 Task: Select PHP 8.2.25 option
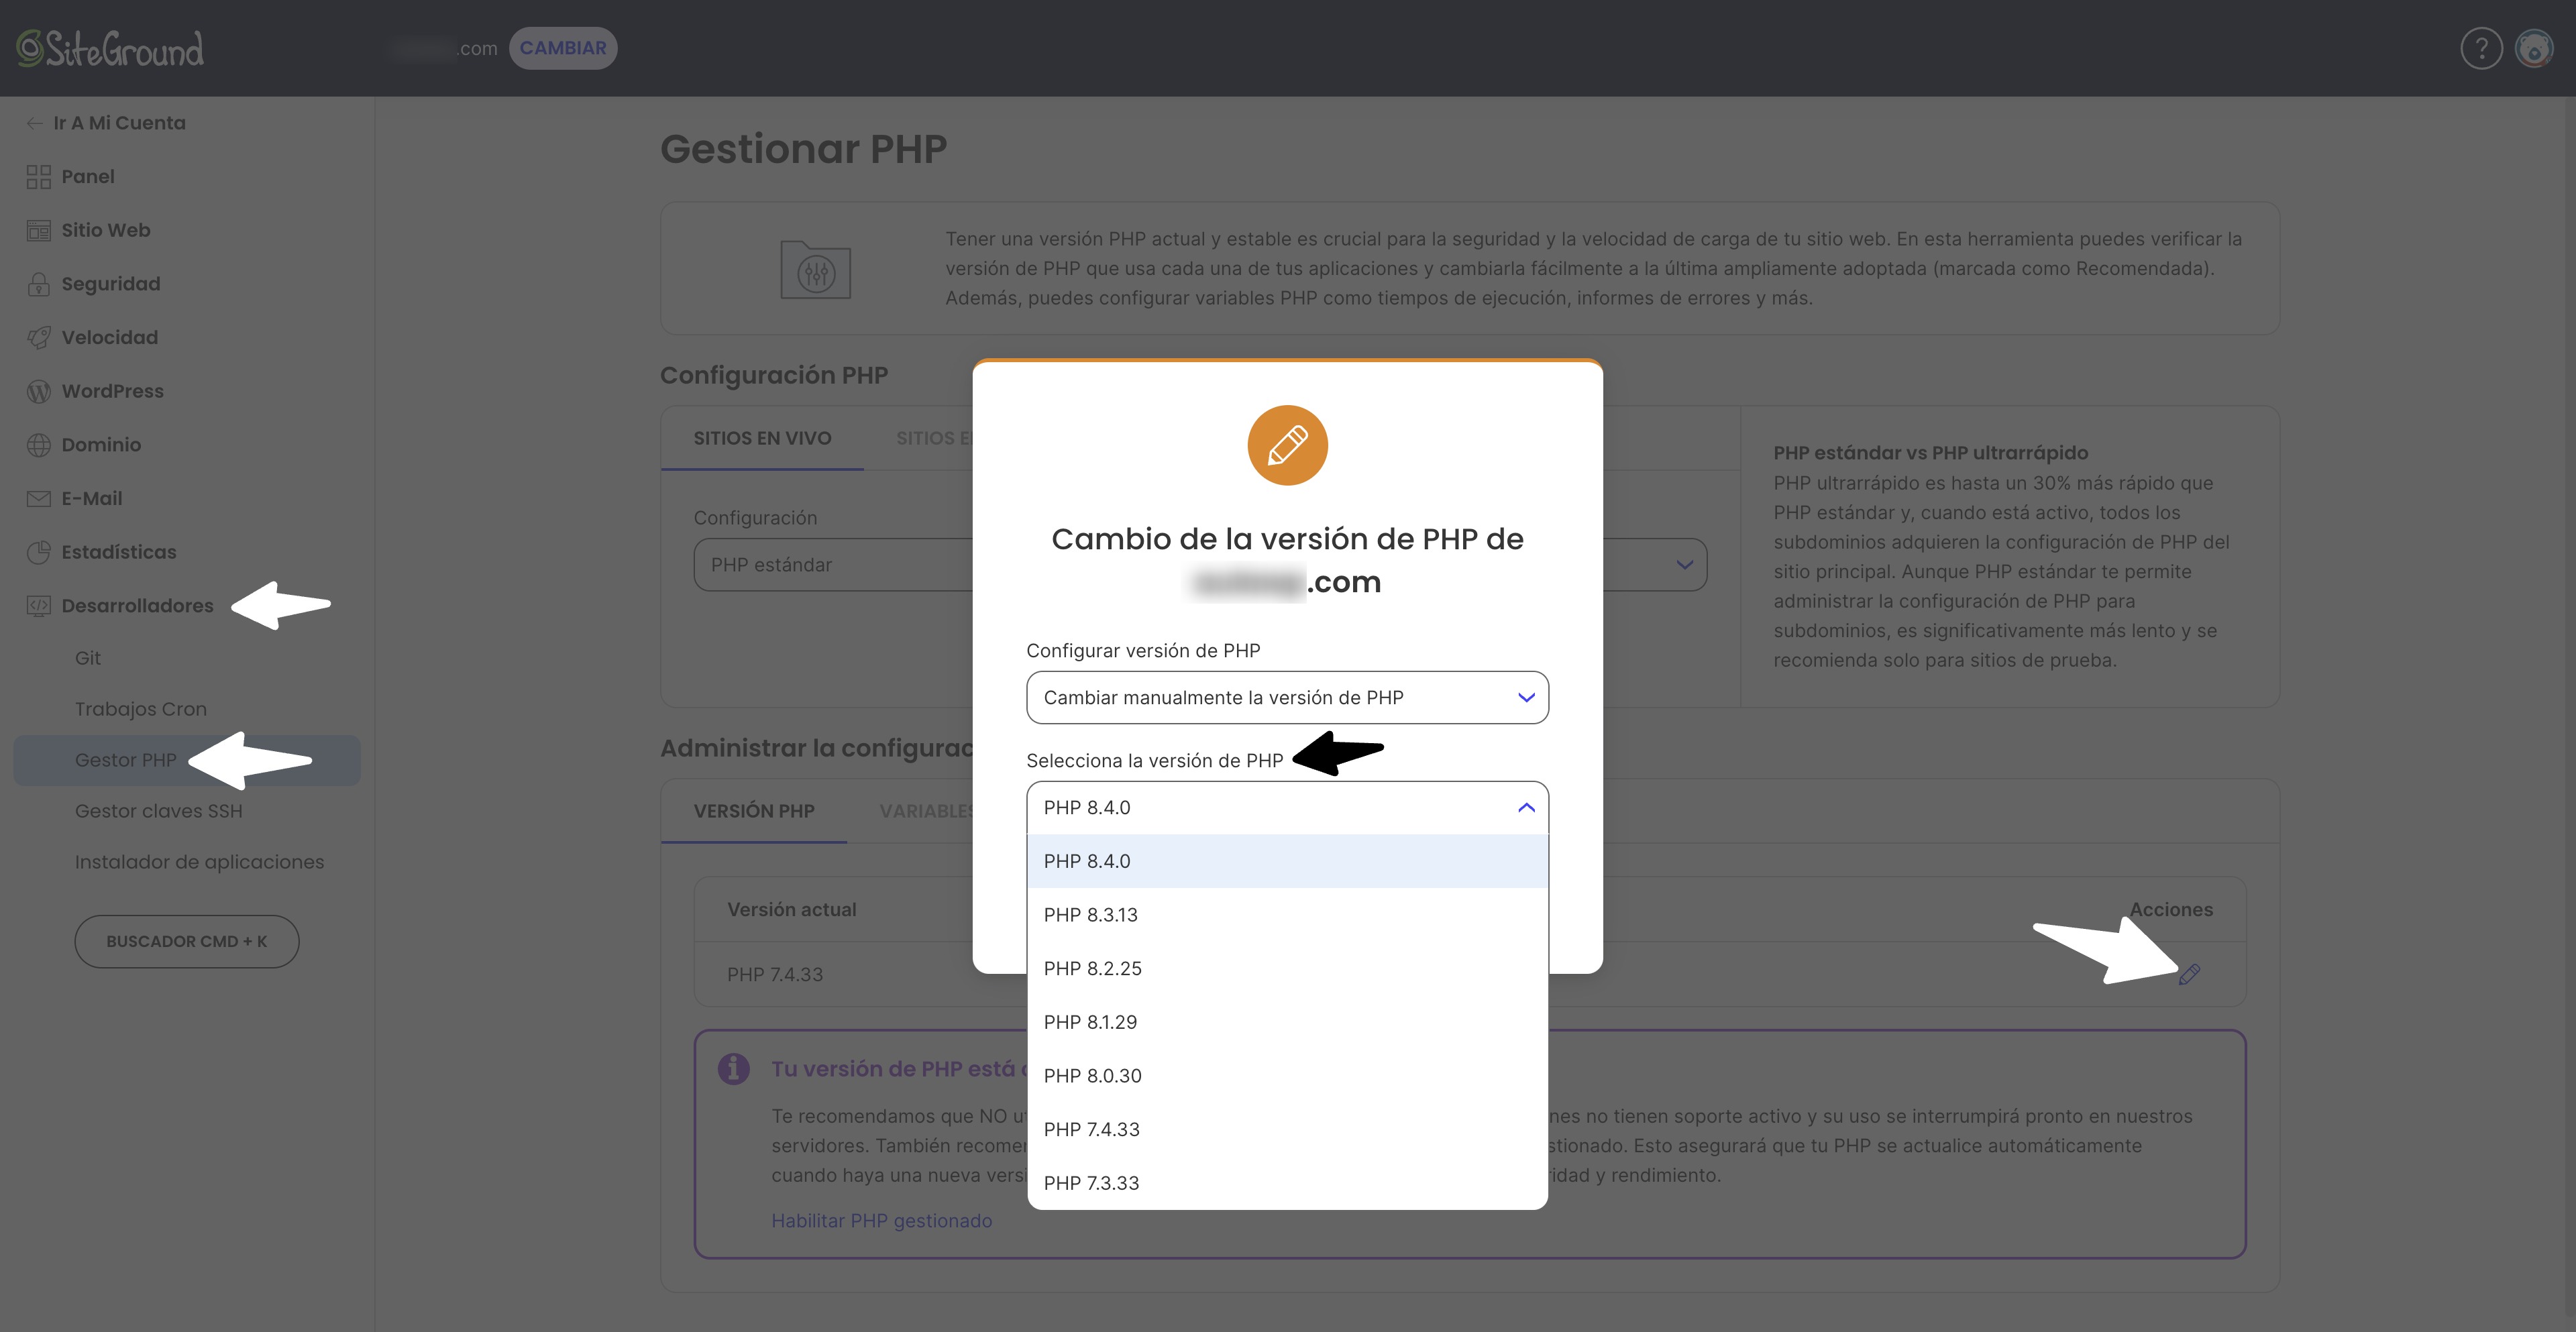pos(1287,969)
